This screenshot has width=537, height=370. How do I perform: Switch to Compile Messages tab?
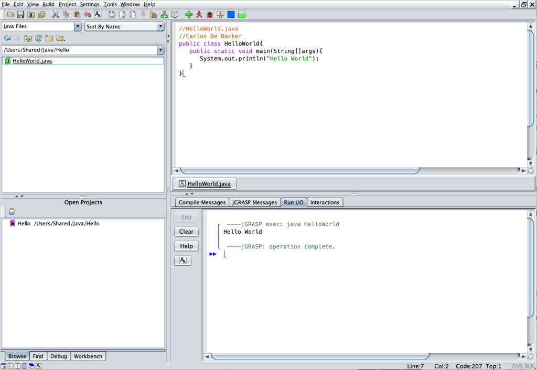[202, 202]
